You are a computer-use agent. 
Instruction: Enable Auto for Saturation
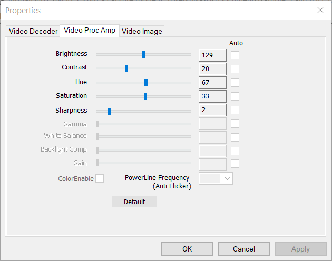click(235, 96)
